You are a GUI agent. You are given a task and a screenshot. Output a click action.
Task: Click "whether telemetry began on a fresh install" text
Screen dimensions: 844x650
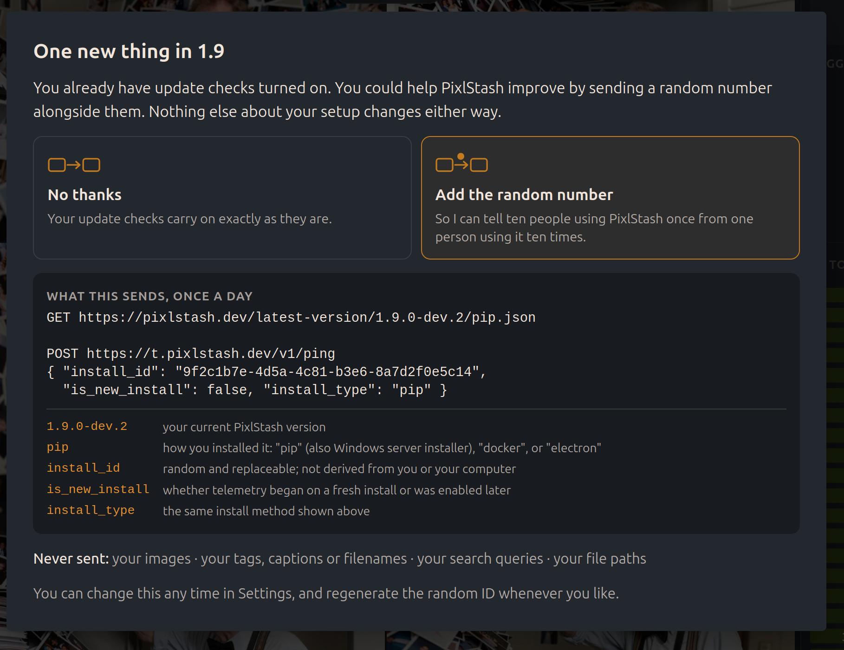(x=337, y=490)
